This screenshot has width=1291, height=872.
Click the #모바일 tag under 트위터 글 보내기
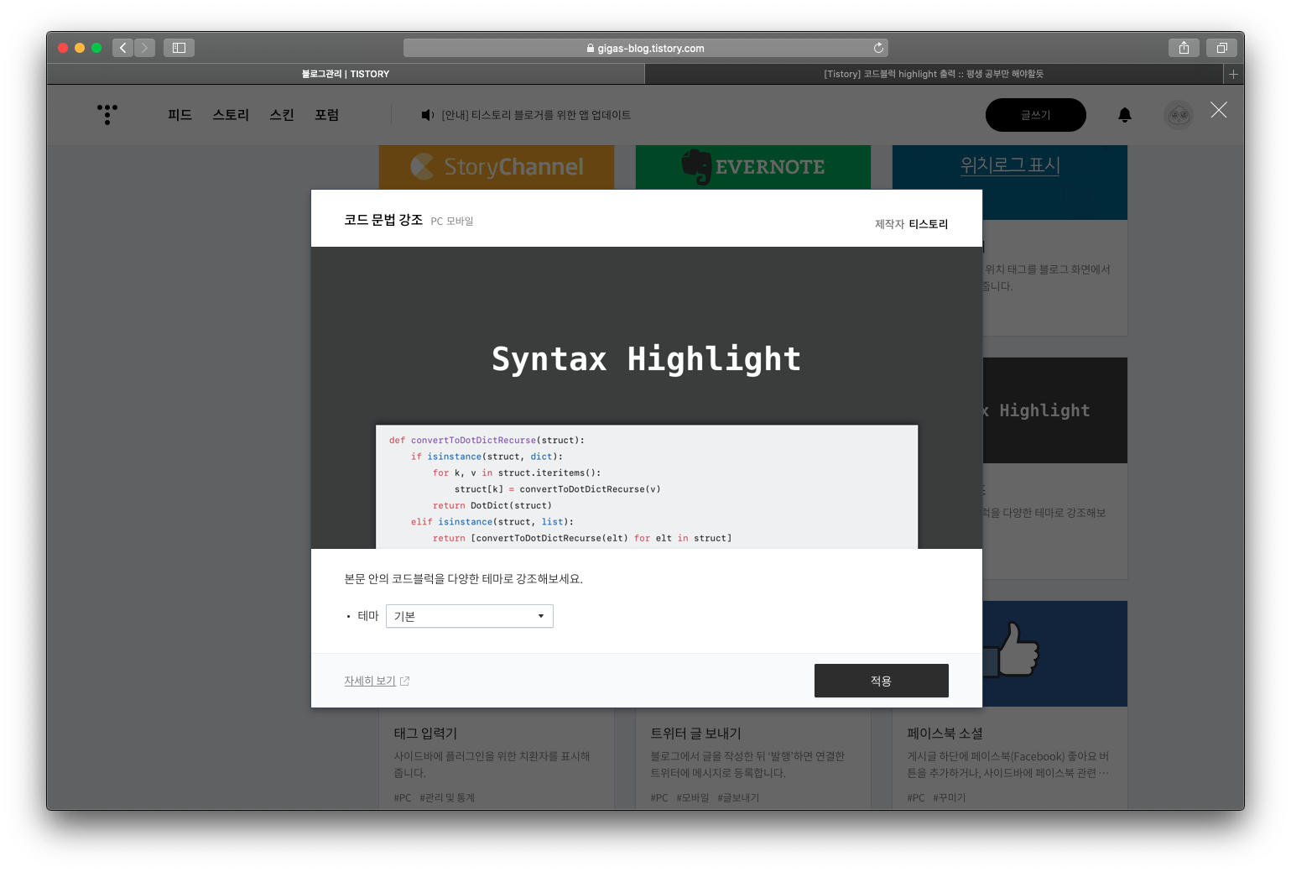pos(693,798)
